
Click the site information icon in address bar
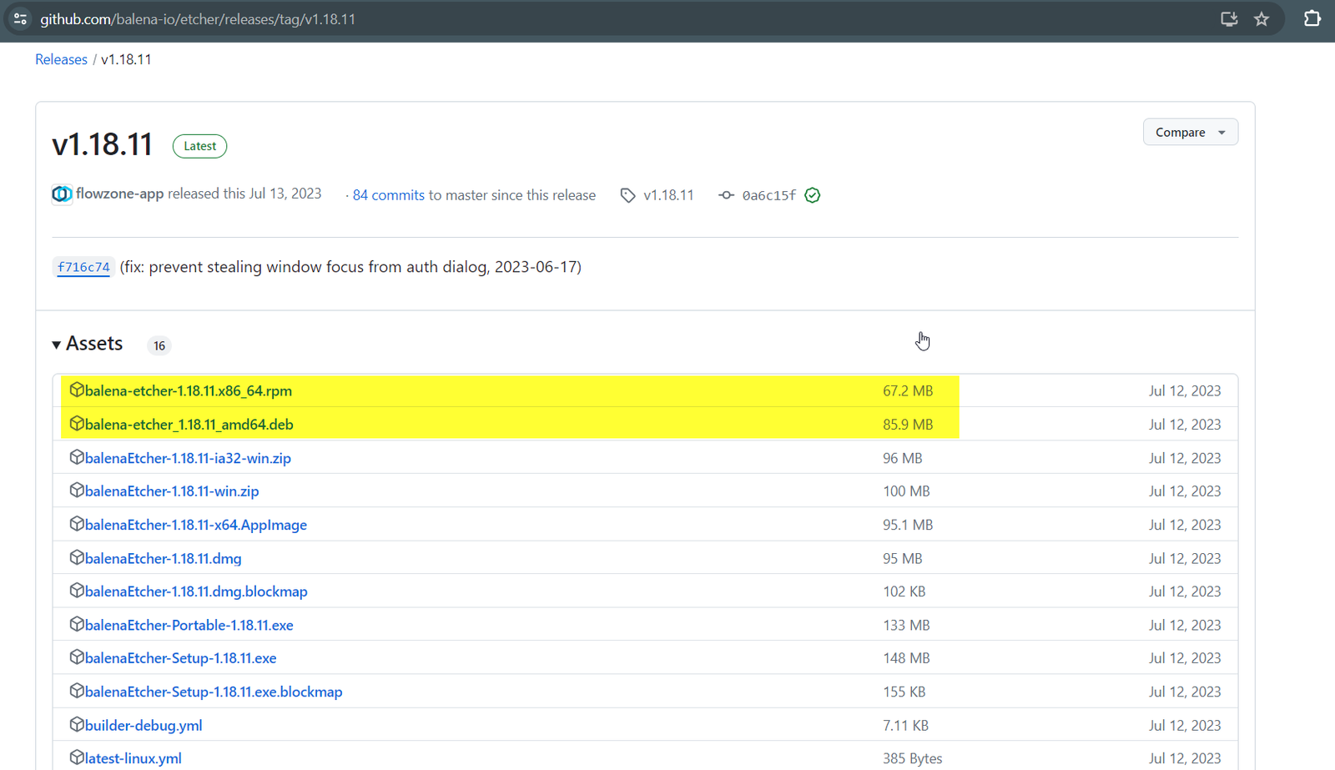[x=20, y=18]
